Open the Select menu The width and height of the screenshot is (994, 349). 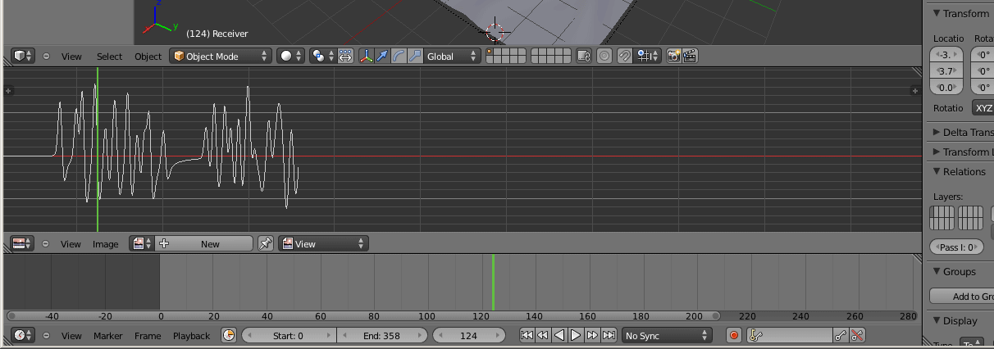[x=109, y=57]
